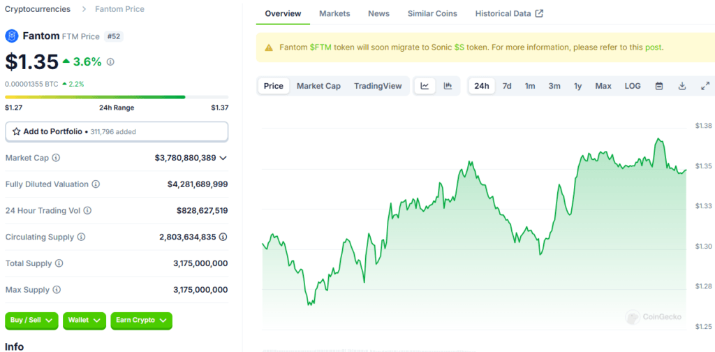The image size is (715, 352).
Task: Open the migration post link
Action: 653,47
